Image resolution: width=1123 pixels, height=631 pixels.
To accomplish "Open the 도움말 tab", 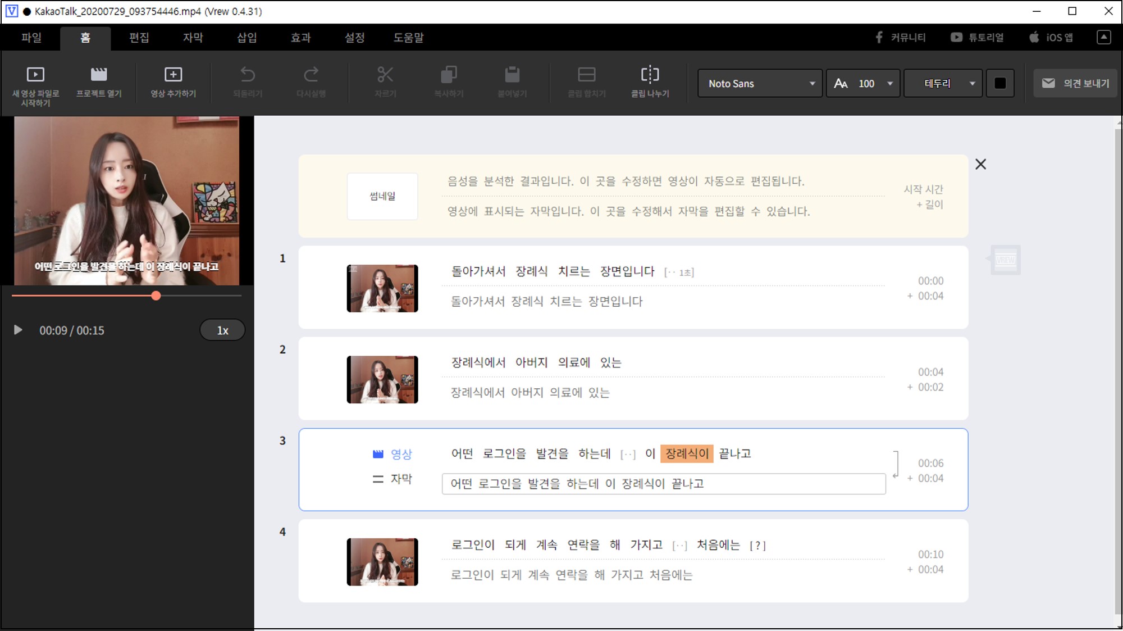I will [x=408, y=38].
